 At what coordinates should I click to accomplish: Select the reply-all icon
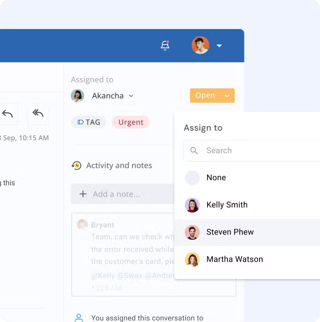[x=38, y=113]
